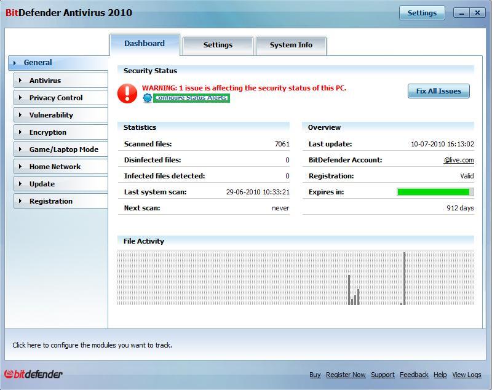
Task: Click the Register Now link
Action: (x=346, y=375)
